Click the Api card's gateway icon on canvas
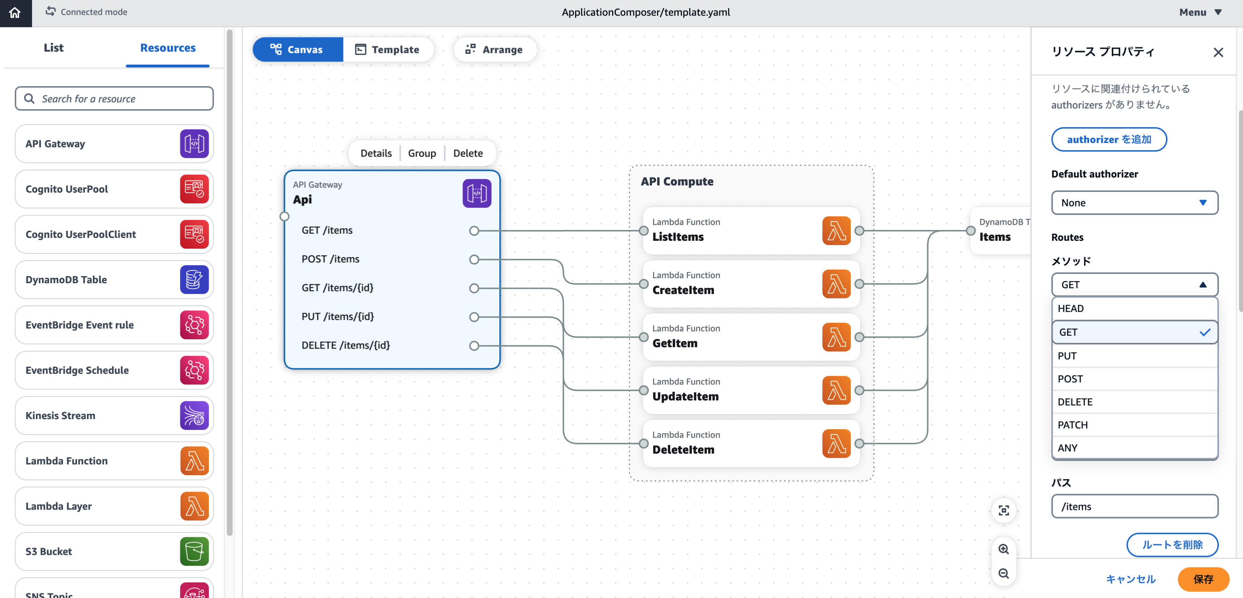This screenshot has width=1243, height=598. pyautogui.click(x=477, y=194)
